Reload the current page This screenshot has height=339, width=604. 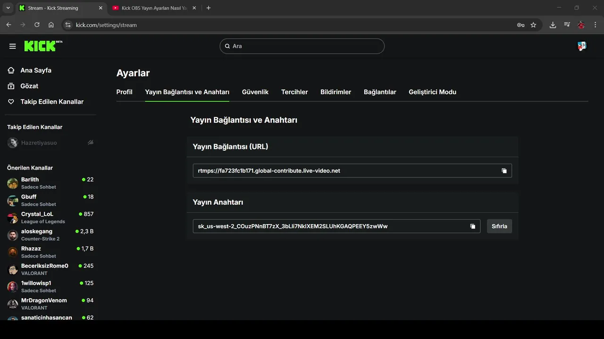tap(37, 25)
